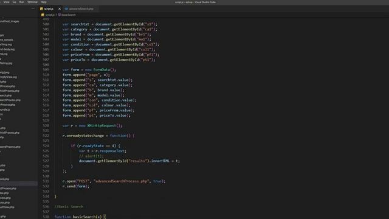
Task: Click the commented alert(t) line
Action: [x=91, y=156]
